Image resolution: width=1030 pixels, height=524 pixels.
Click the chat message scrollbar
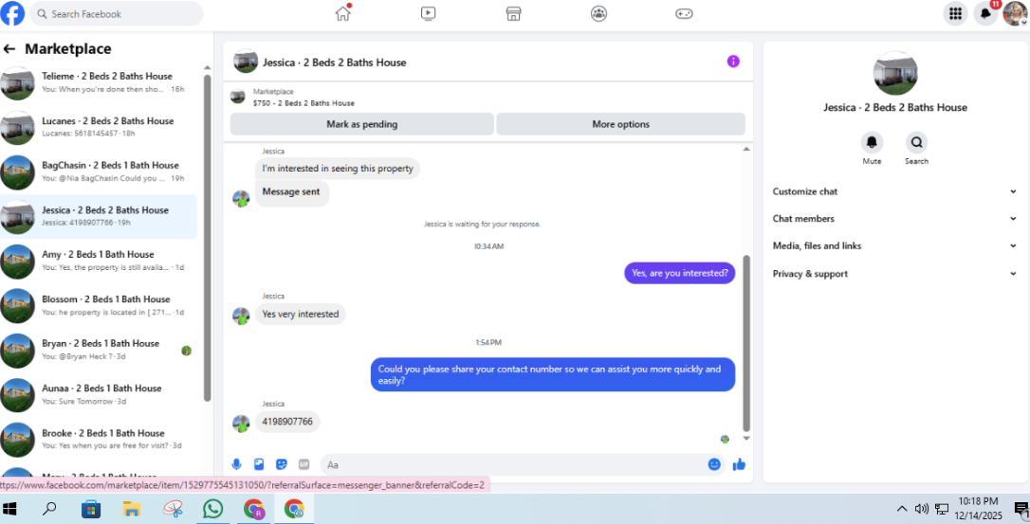click(746, 343)
